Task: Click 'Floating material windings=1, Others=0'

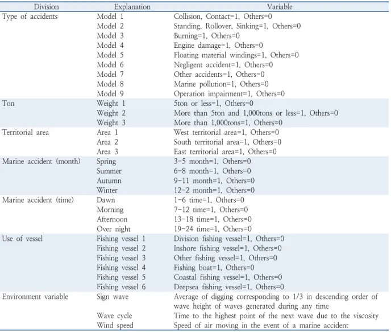Action: 236,55
